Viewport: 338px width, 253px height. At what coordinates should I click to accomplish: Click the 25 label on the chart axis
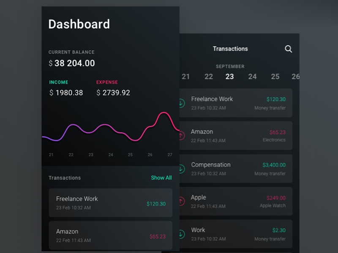[x=130, y=155]
